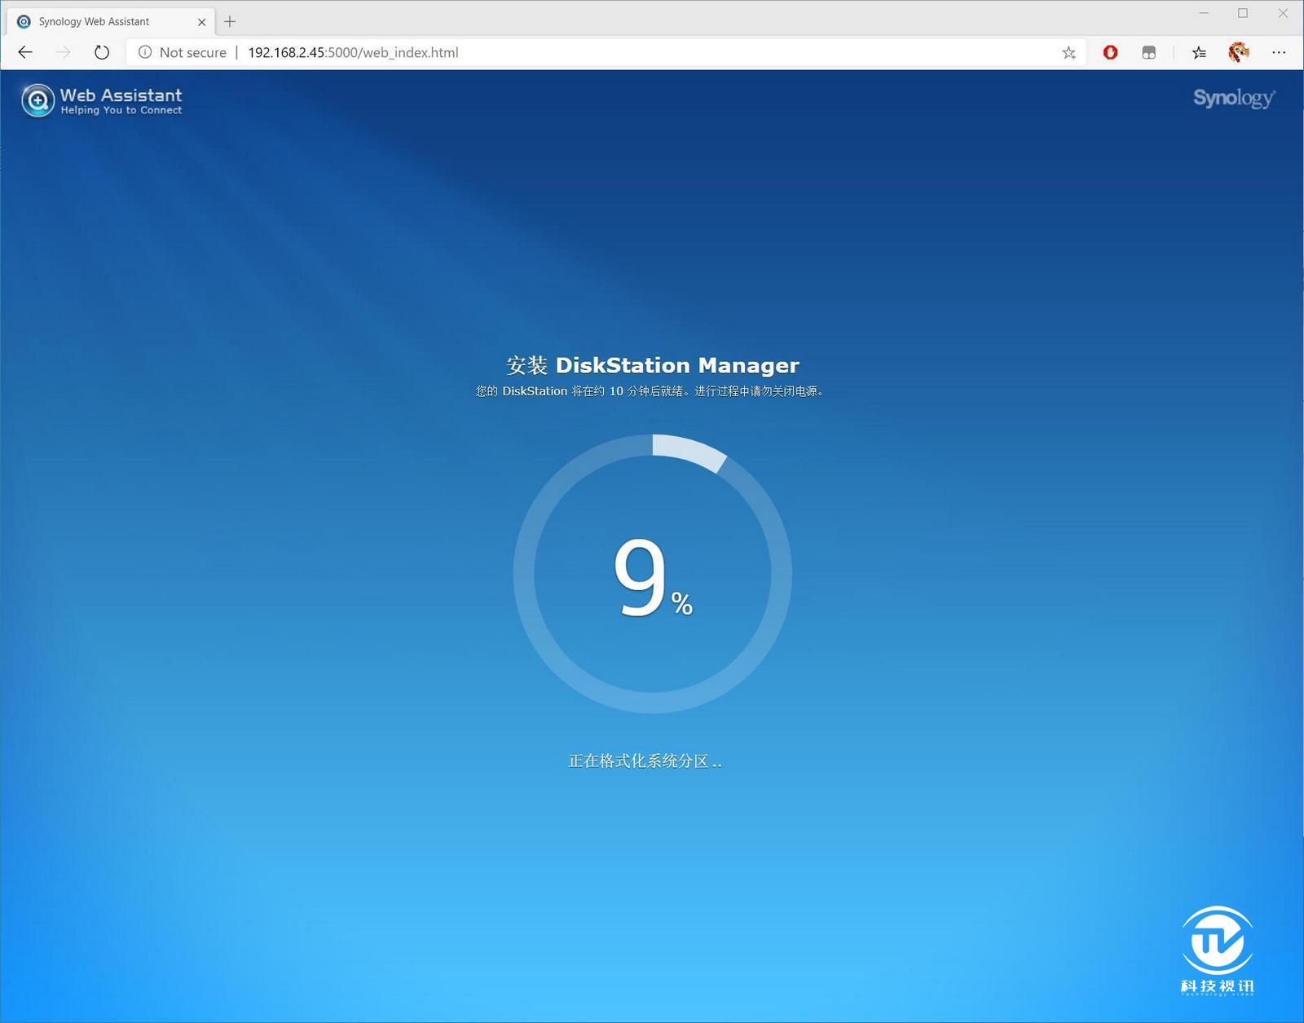Click the 安装 DiskStation Manager heading
Screen dimensions: 1304x1023
[653, 365]
